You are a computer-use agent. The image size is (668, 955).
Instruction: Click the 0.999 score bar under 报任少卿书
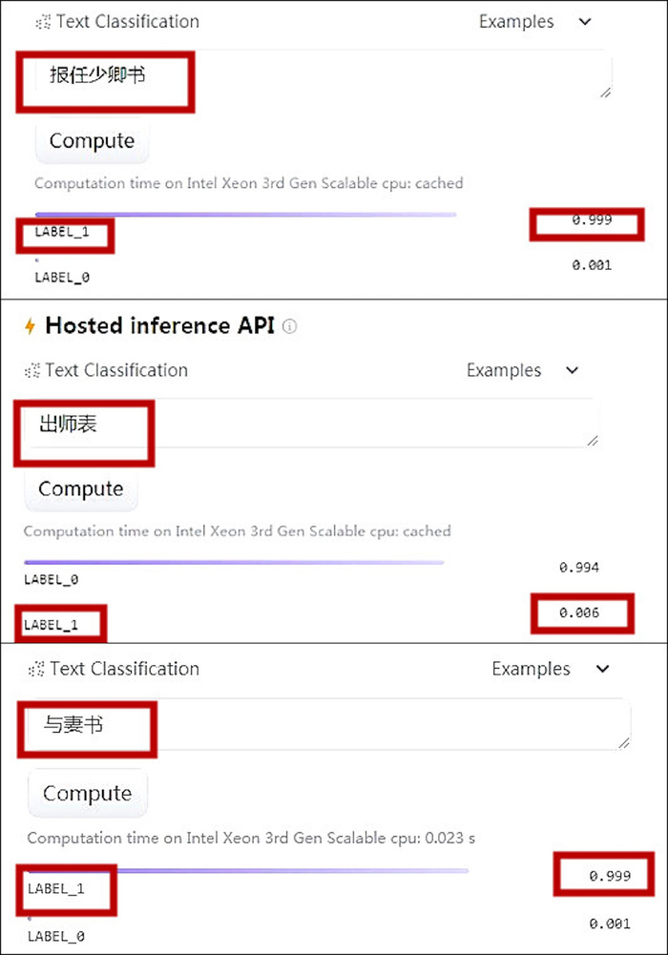pos(245,214)
